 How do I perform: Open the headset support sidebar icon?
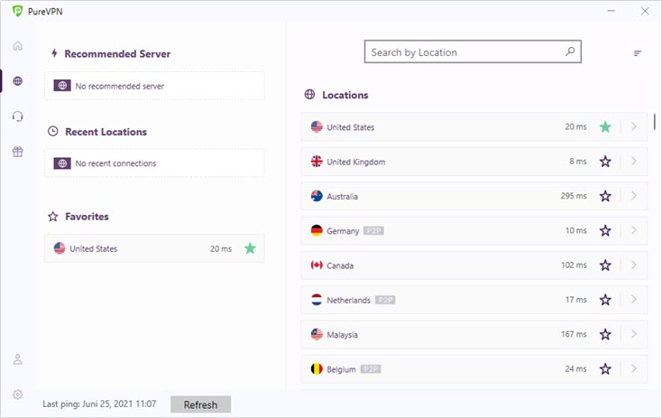(17, 116)
